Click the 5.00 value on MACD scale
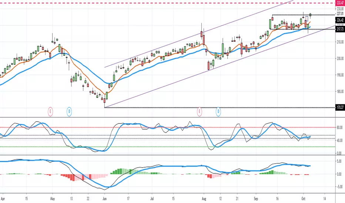 pyautogui.click(x=339, y=161)
